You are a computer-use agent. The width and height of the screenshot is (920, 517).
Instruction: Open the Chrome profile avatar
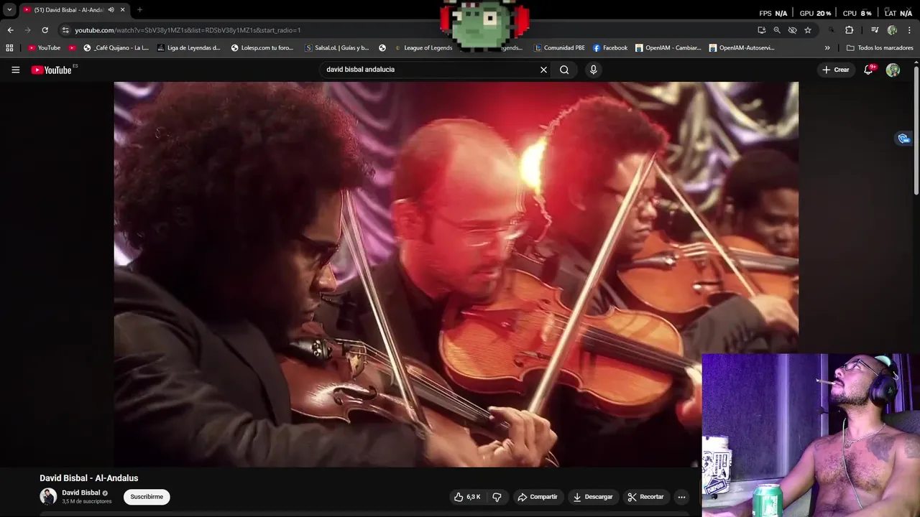point(892,30)
